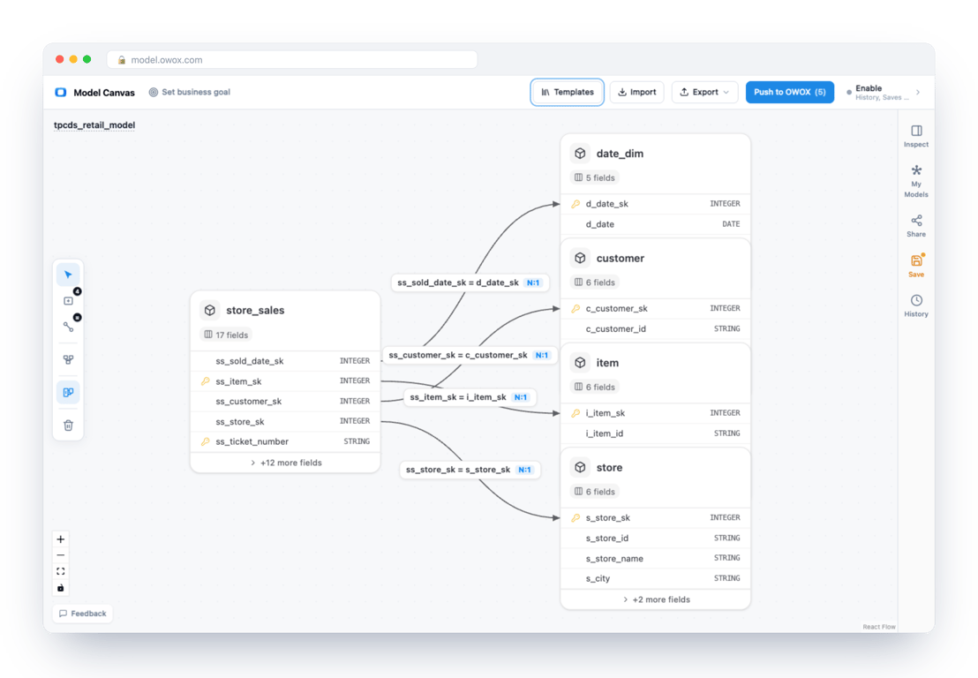Viewport: 978px width, 678px height.
Task: Zoom in on the canvas
Action: pyautogui.click(x=61, y=539)
